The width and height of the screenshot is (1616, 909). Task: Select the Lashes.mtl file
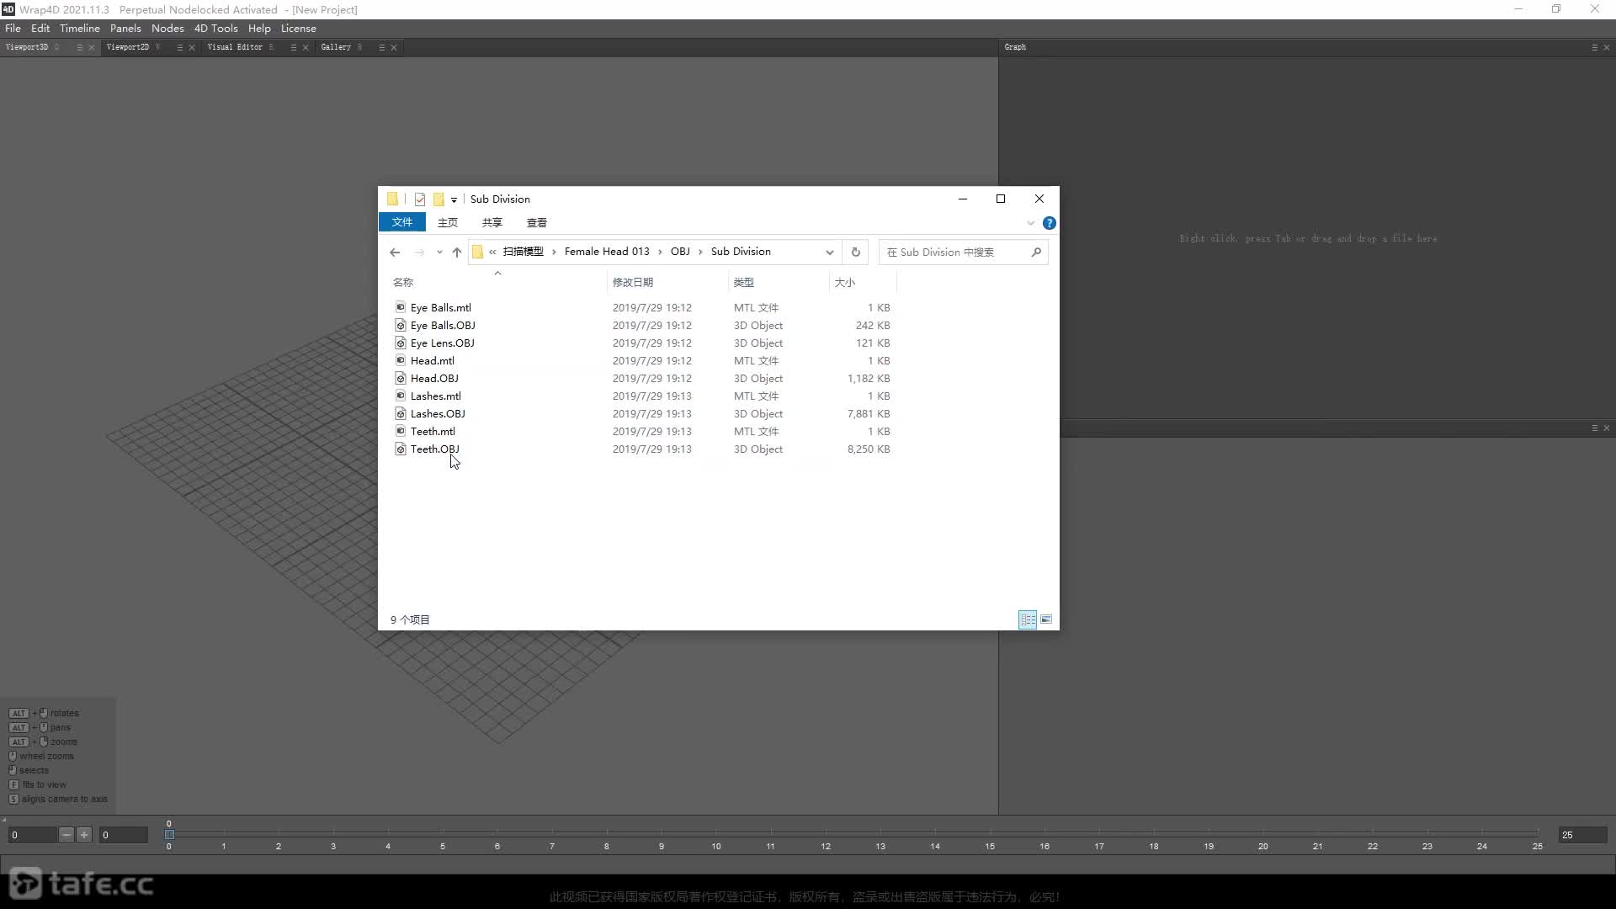[x=435, y=396]
